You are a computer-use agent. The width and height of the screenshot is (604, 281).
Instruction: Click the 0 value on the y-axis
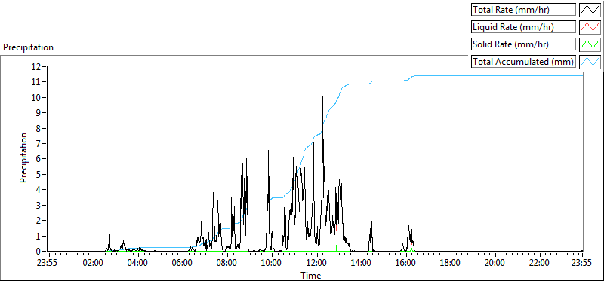pos(39,251)
